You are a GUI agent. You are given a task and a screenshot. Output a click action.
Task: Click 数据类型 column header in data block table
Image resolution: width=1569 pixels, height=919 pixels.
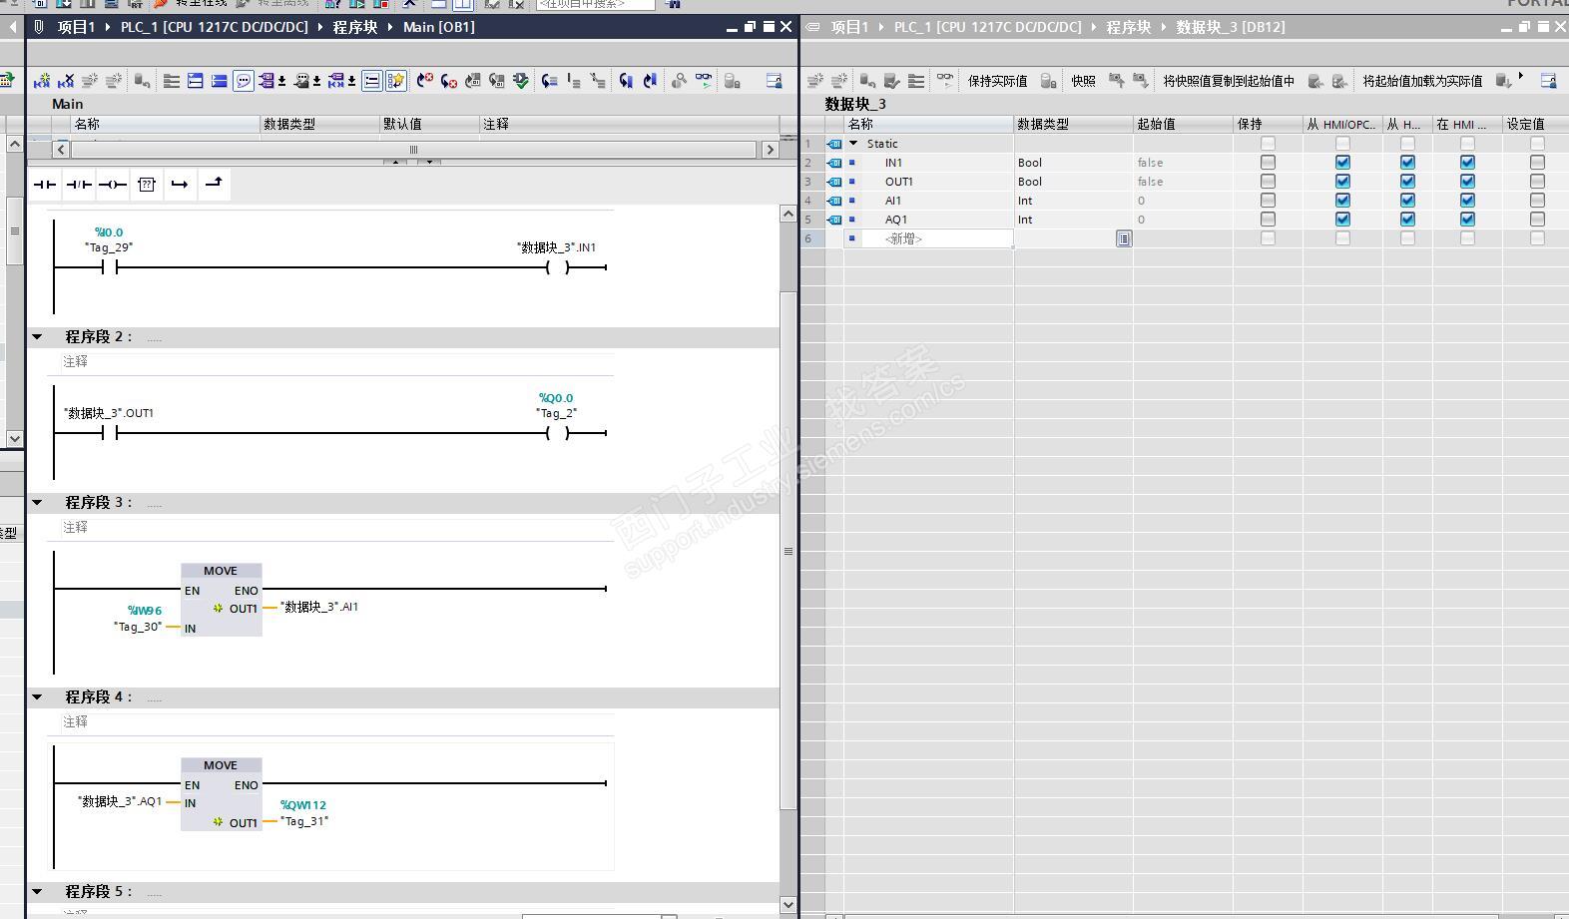pos(1073,124)
